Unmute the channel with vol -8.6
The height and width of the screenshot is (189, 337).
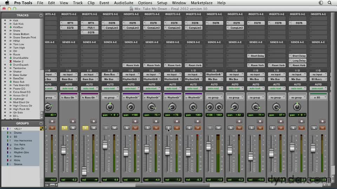point(135,128)
